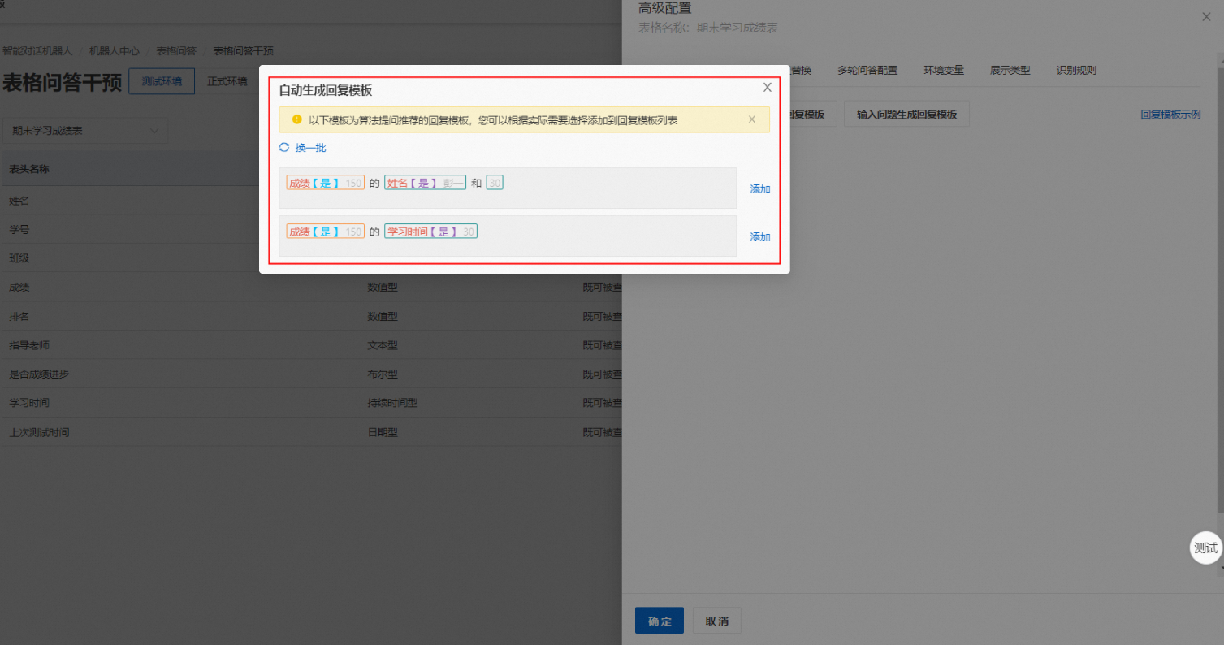
Task: Open the 期末学习成绩表 dropdown
Action: 85,130
